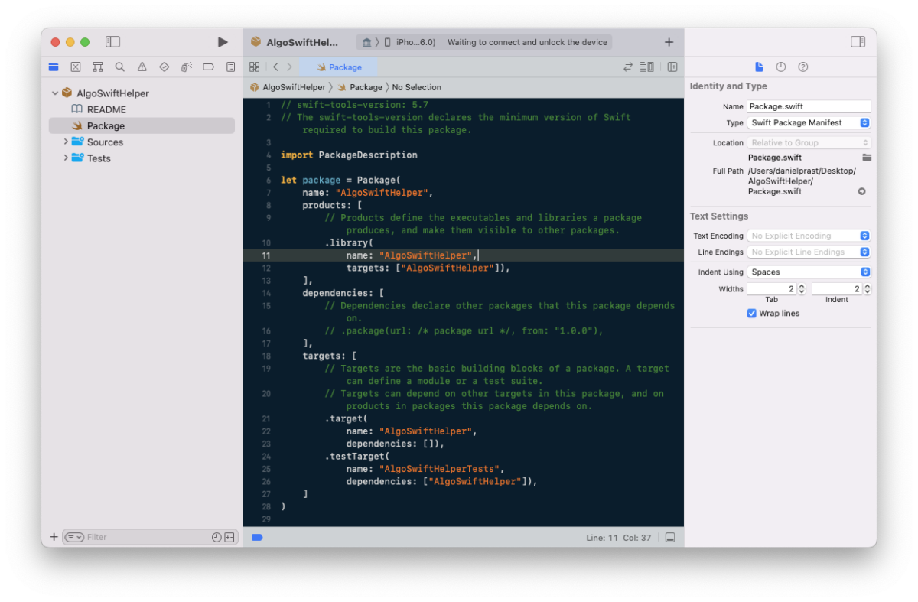
Task: Open the Breakpoint navigator
Action: (207, 67)
